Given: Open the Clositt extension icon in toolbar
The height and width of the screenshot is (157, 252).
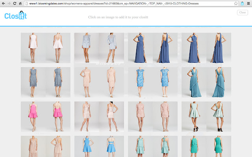Looking at the screenshot, I should pos(242,3).
